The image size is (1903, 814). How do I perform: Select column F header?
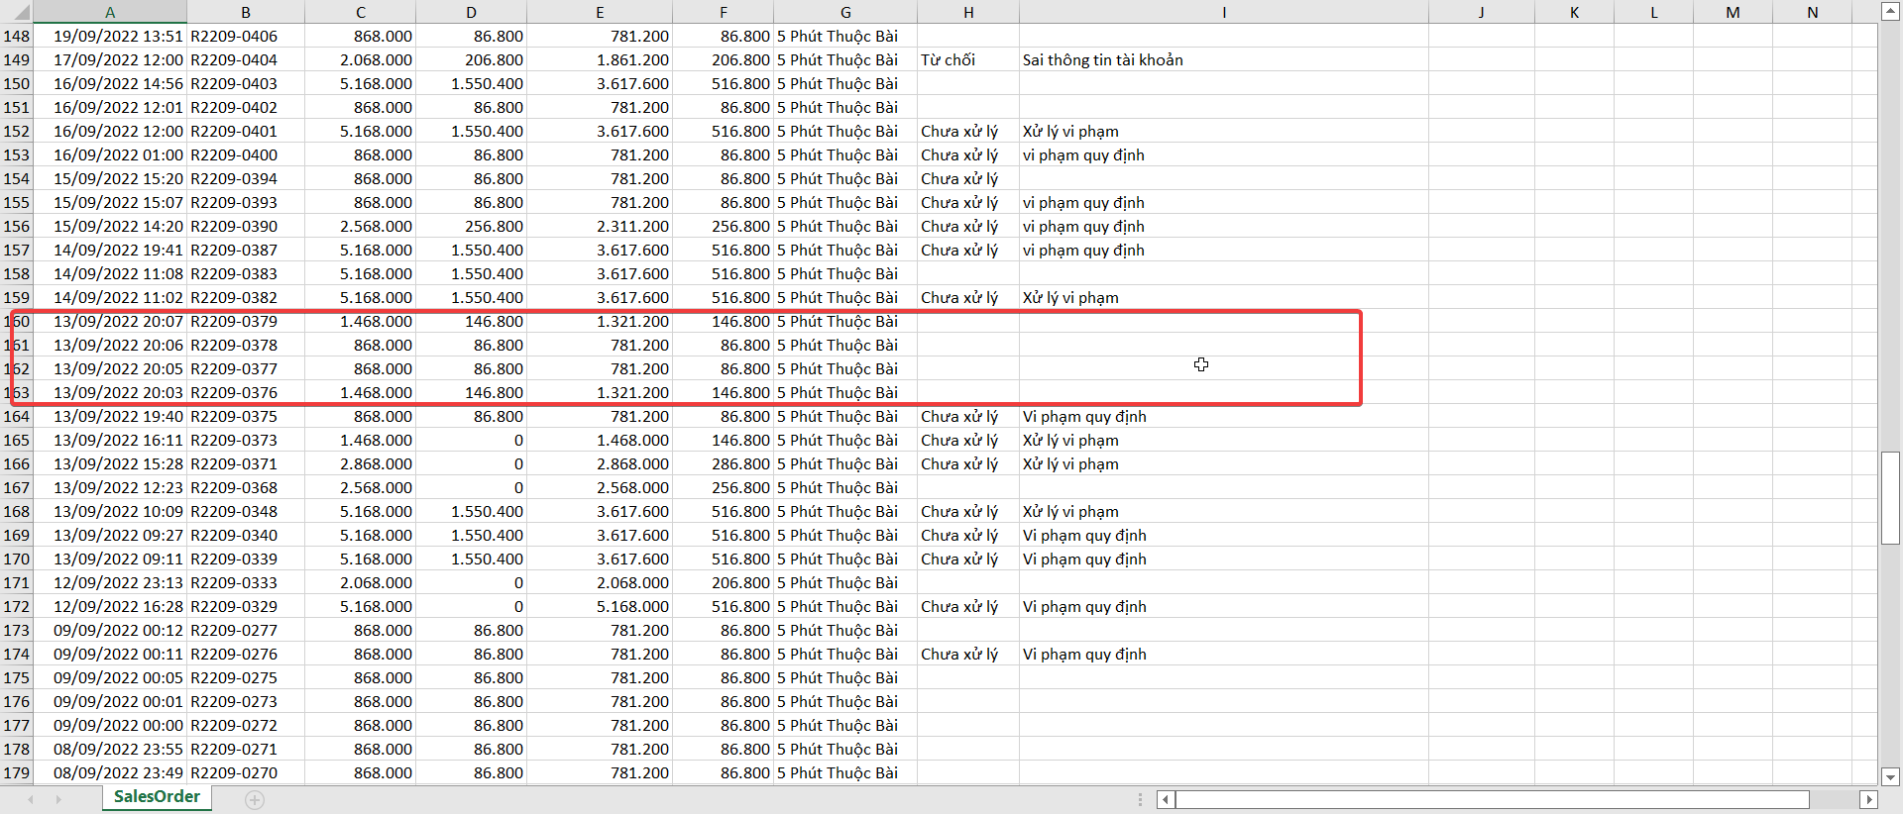point(723,12)
